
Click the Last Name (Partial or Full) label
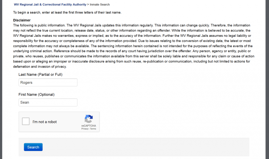tap(40, 75)
